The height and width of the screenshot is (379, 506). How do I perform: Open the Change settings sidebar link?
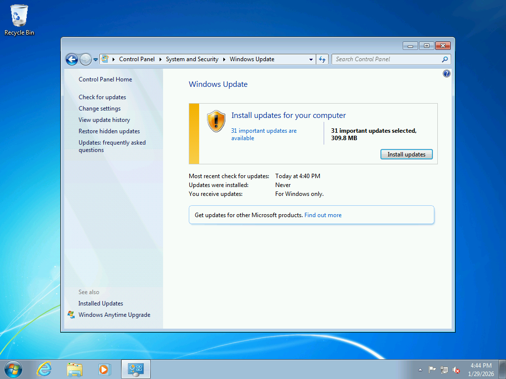(x=99, y=109)
